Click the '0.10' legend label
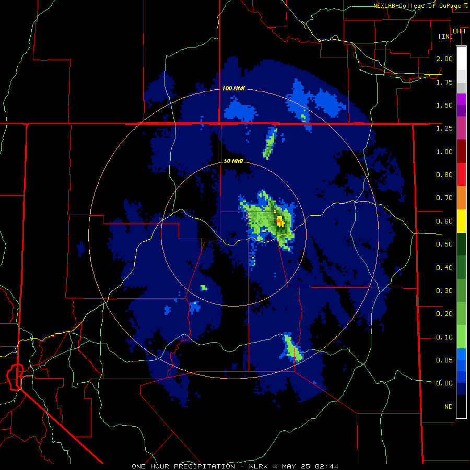470x470 pixels. pos(444,337)
